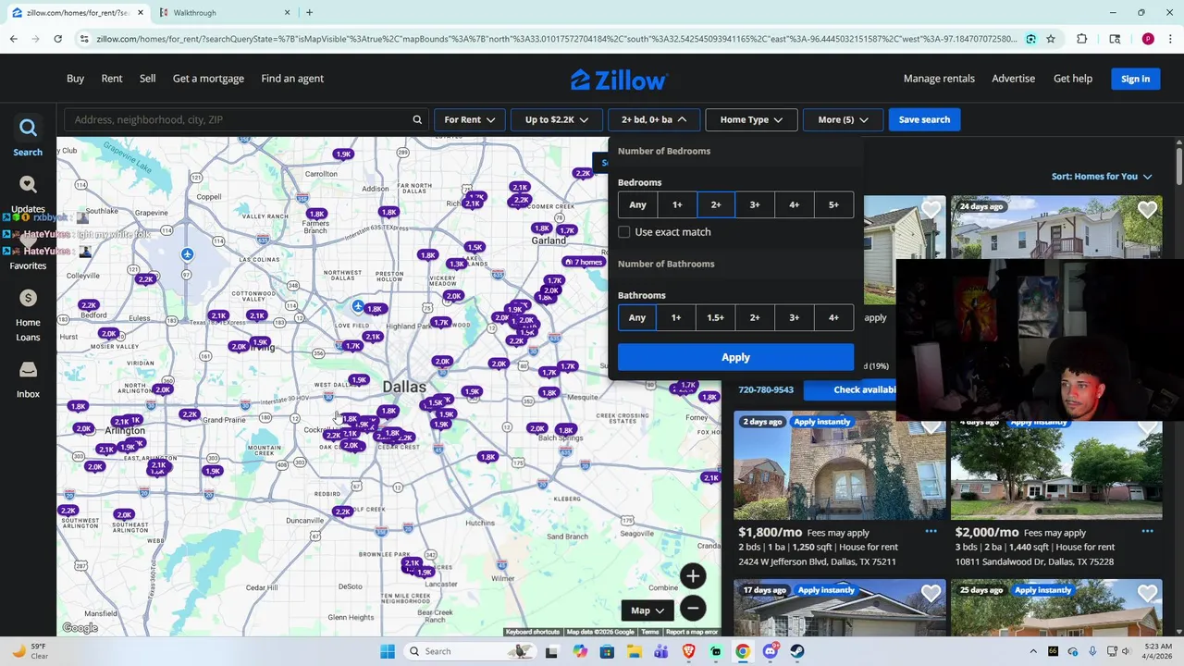Click the blue Apply button

(x=735, y=357)
